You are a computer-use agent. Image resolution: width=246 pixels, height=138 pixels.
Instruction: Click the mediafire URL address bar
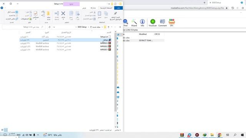click(x=197, y=8)
